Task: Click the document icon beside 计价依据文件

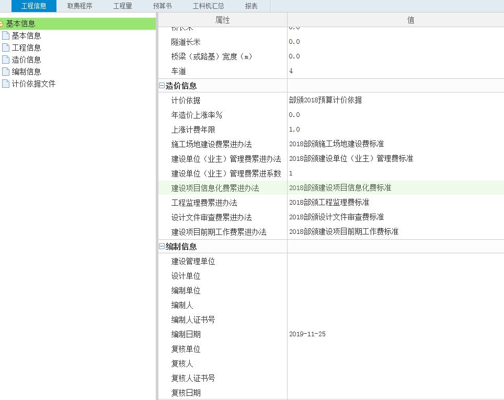Action: click(x=5, y=83)
